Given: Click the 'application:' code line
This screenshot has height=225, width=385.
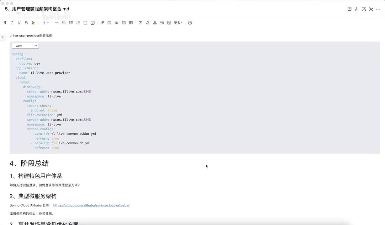Looking at the screenshot, I should (x=27, y=68).
